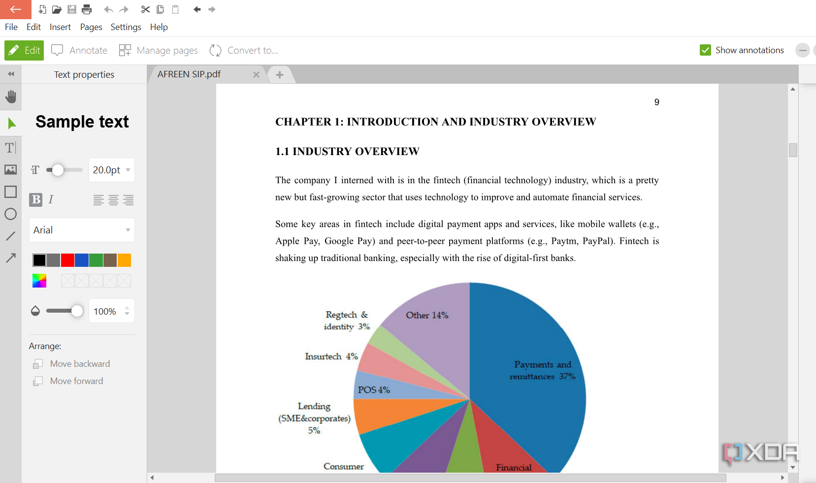Screen dimensions: 816x483
Task: Open Manage pages mode
Action: point(158,50)
